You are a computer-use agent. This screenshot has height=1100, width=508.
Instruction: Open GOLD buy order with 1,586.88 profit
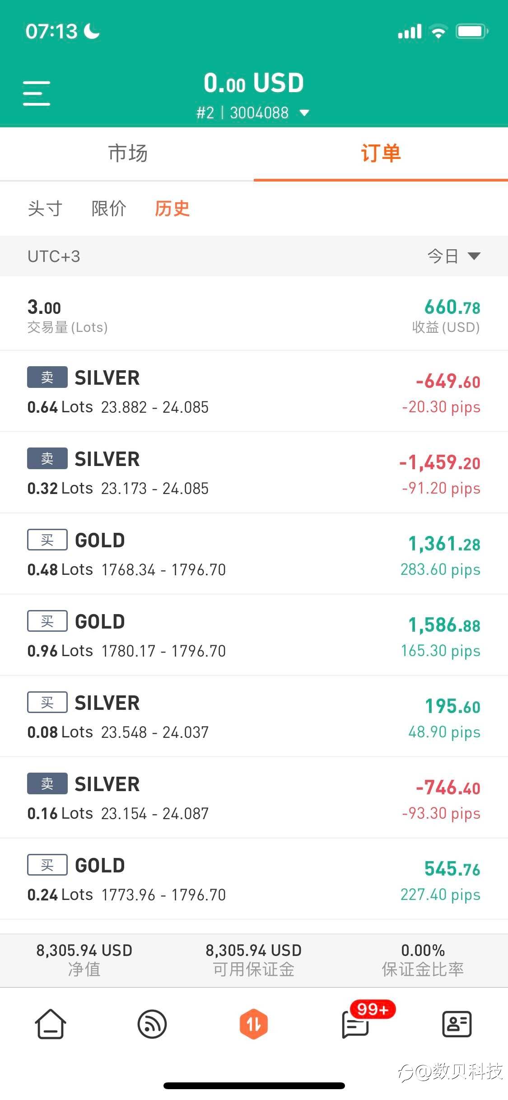[x=254, y=635]
